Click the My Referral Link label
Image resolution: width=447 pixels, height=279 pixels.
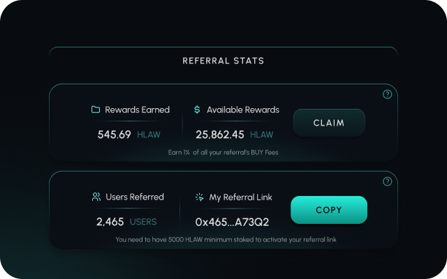coord(241,197)
